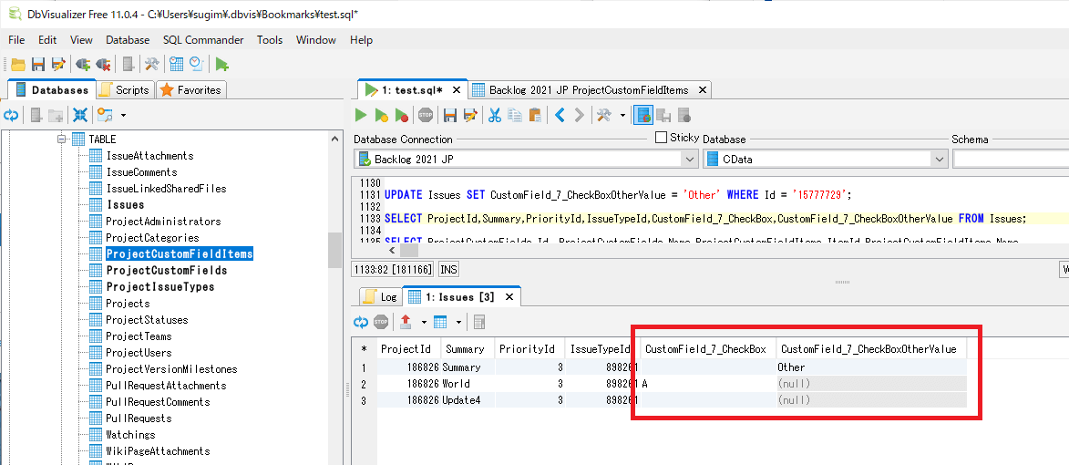Close the 1: Issues [3] result tab
Screen dimensions: 1069x465
pos(509,296)
